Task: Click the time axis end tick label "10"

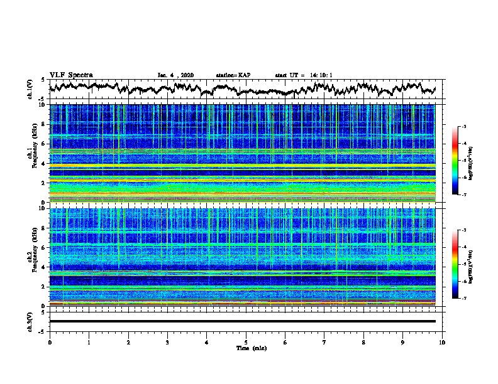Action: tap(442, 343)
